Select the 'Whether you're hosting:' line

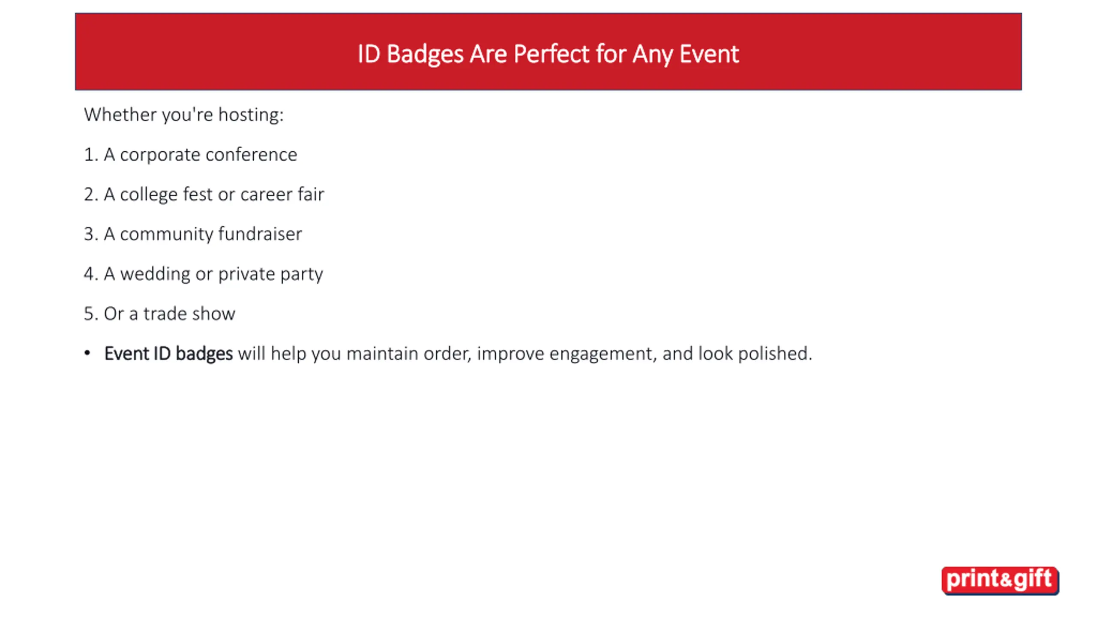pos(184,115)
